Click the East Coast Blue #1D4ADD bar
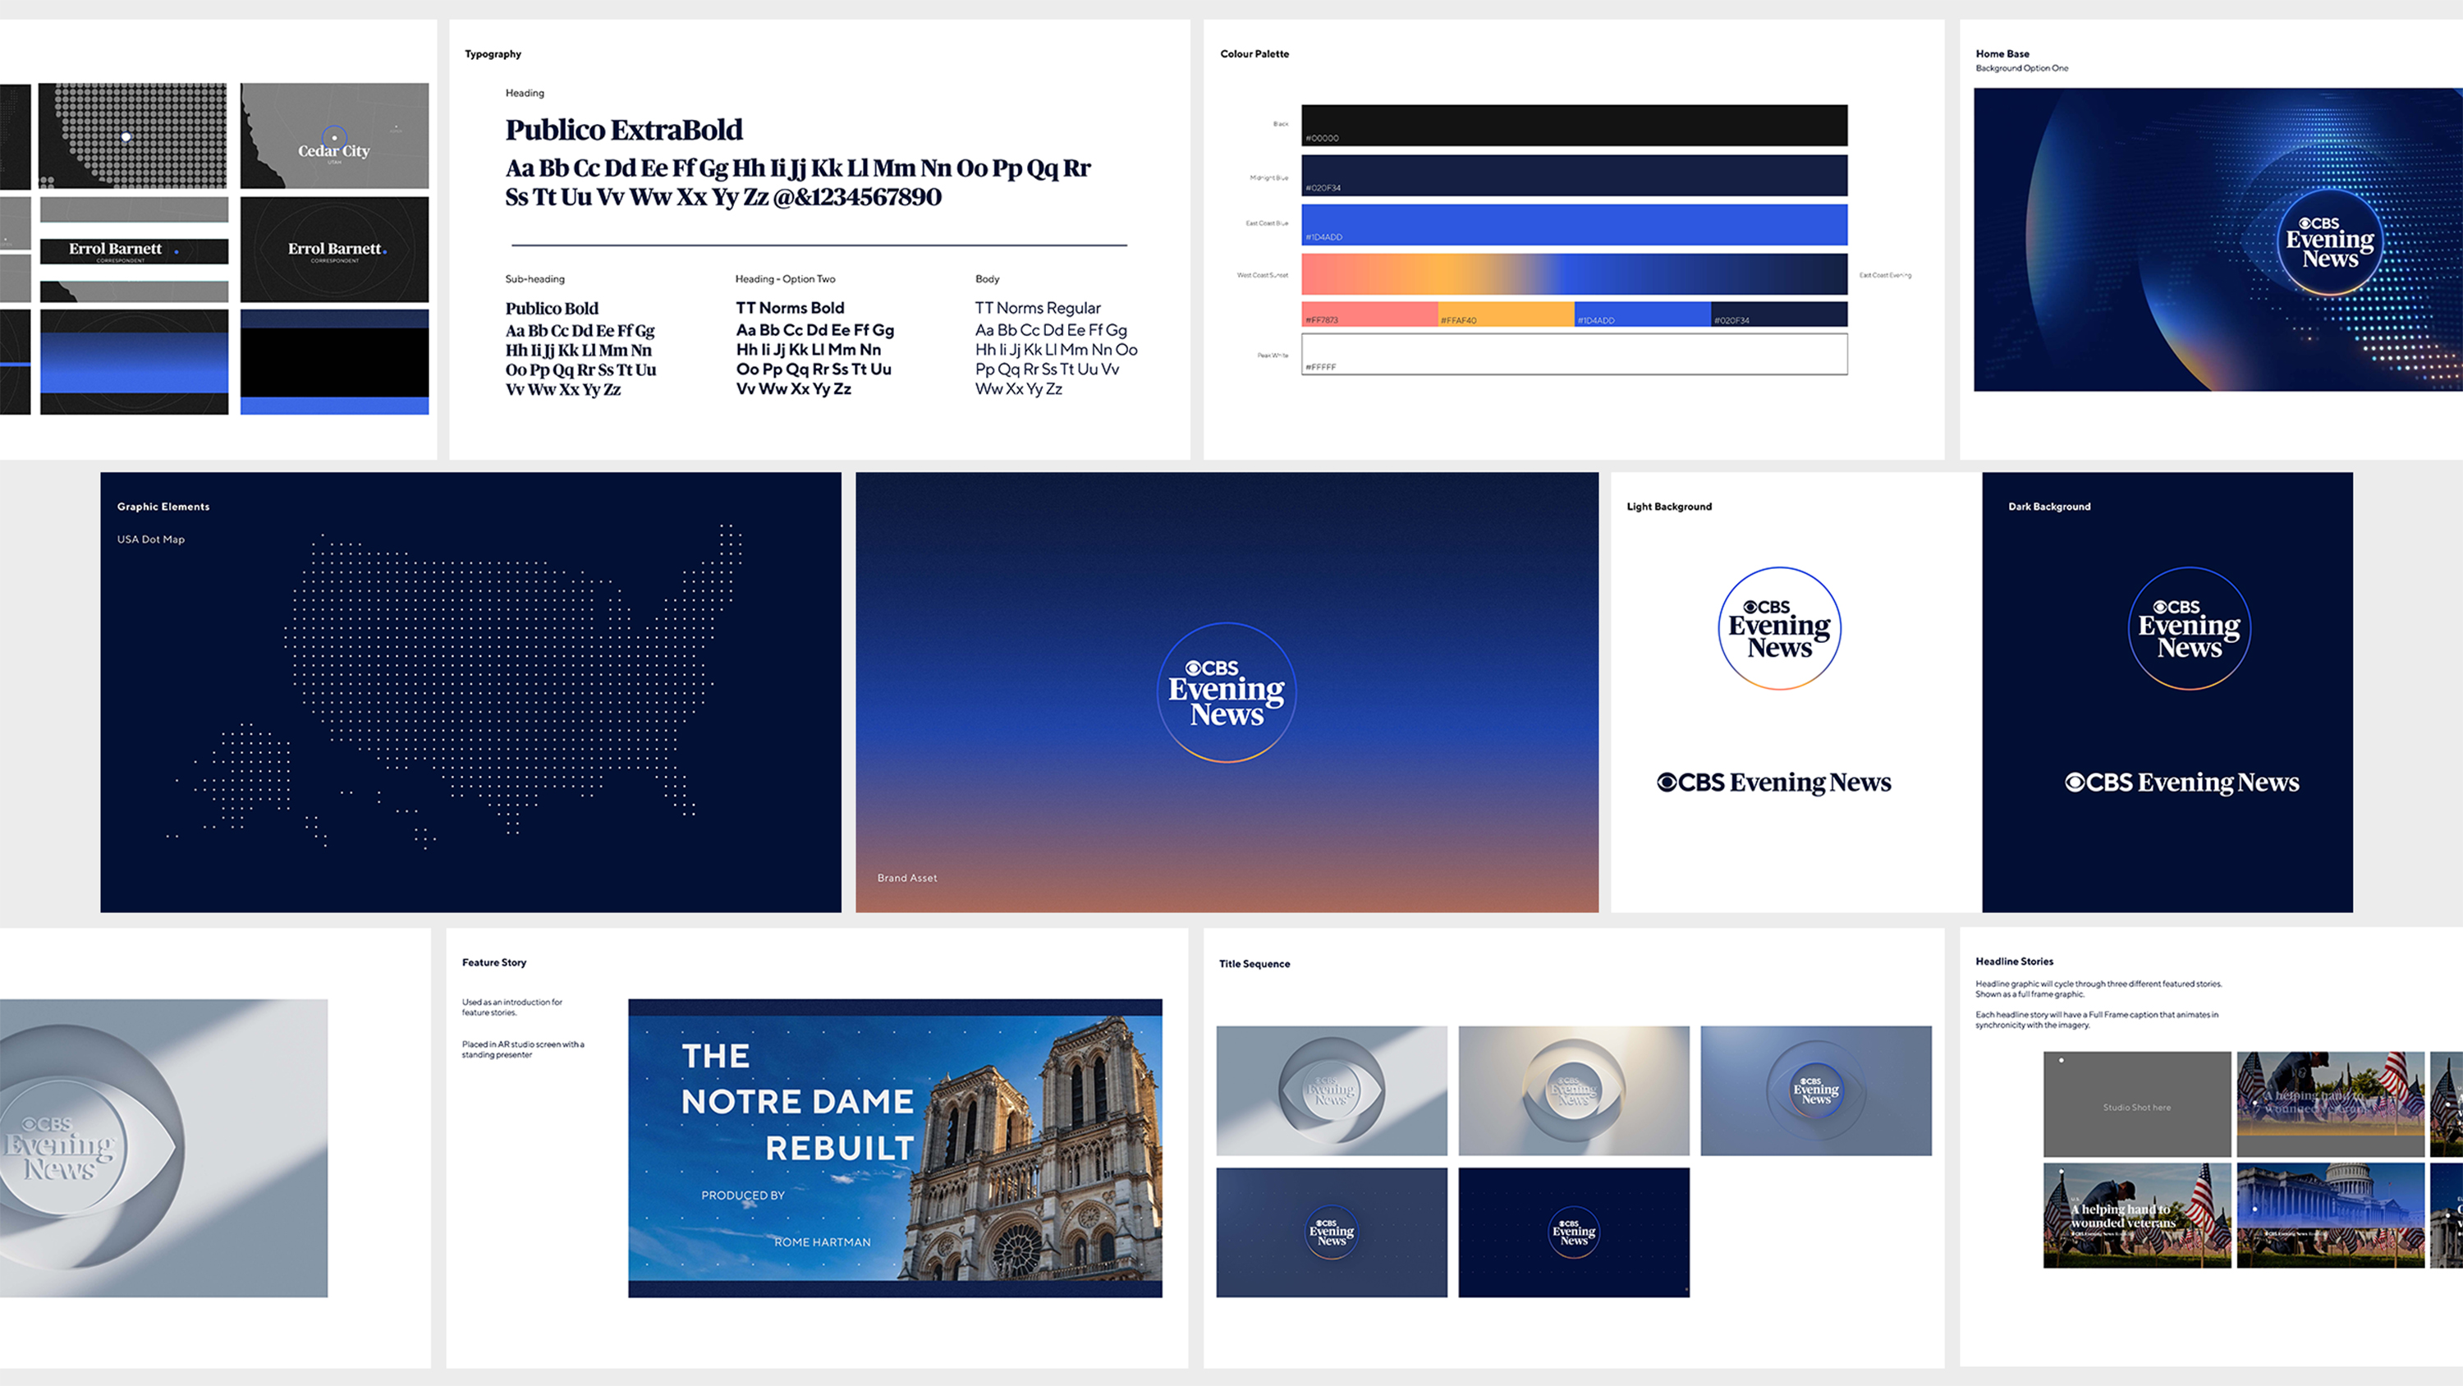This screenshot has height=1386, width=2463. (1574, 225)
